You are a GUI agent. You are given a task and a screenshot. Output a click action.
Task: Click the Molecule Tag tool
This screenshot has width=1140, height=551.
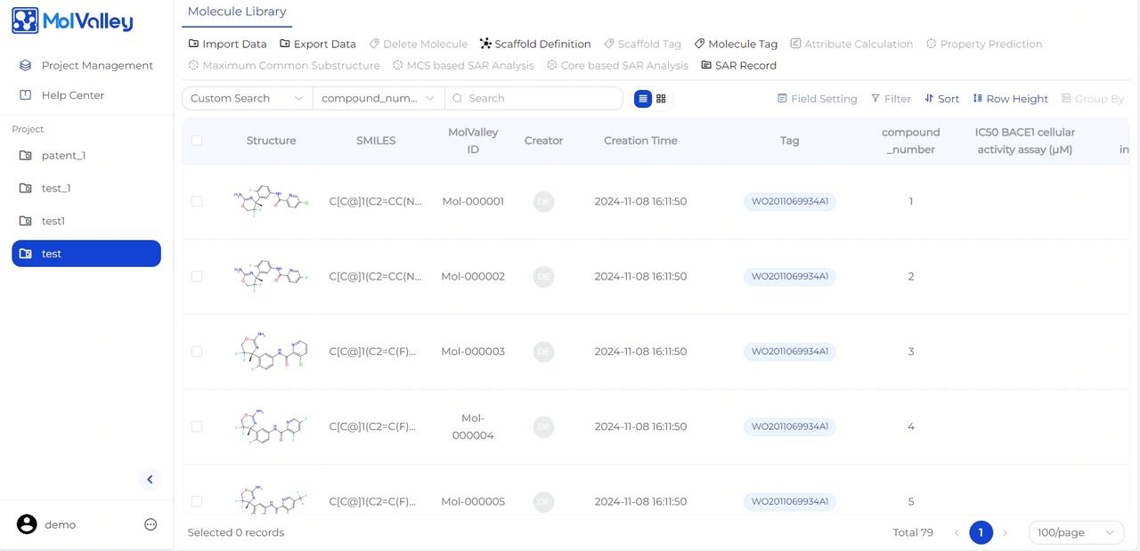736,44
